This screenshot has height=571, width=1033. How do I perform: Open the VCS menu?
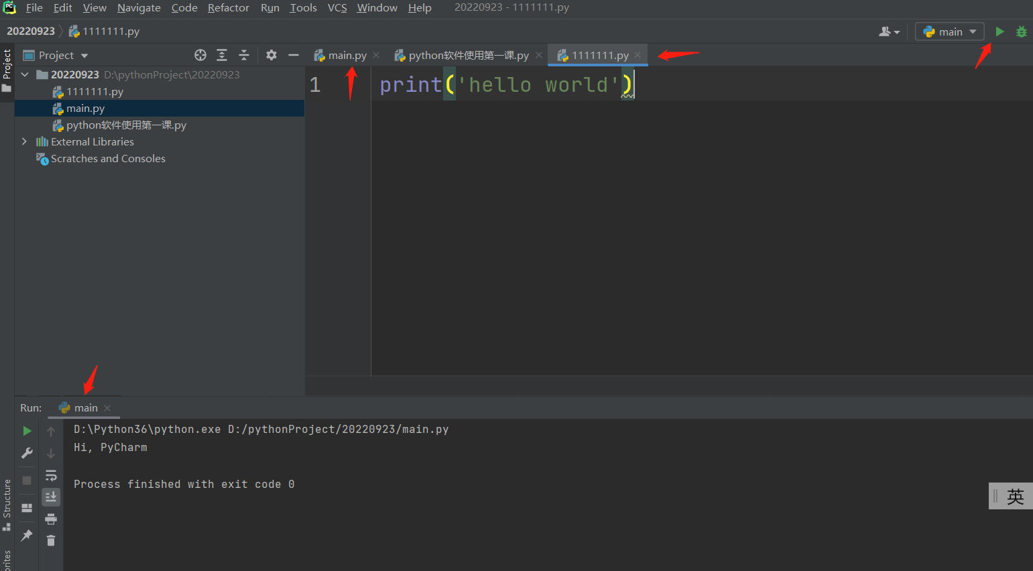tap(337, 7)
